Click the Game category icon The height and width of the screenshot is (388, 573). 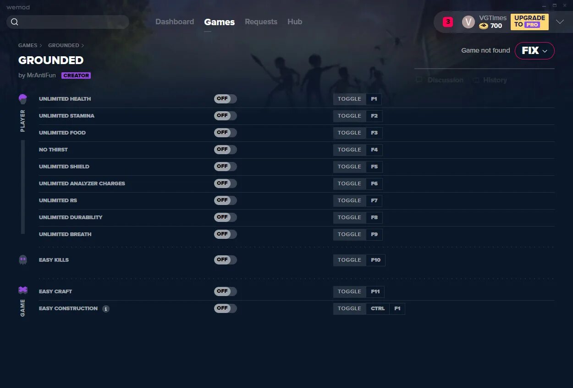[x=23, y=290]
